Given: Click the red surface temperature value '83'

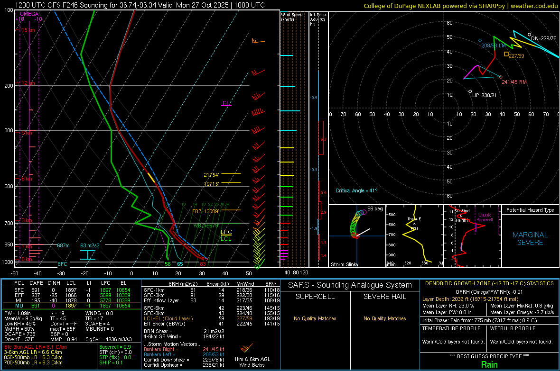Looking at the screenshot, I should pyautogui.click(x=203, y=264).
